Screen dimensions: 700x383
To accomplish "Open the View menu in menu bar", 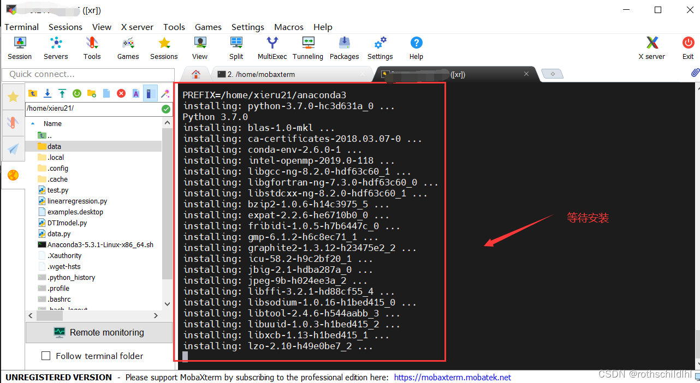I will (x=102, y=27).
